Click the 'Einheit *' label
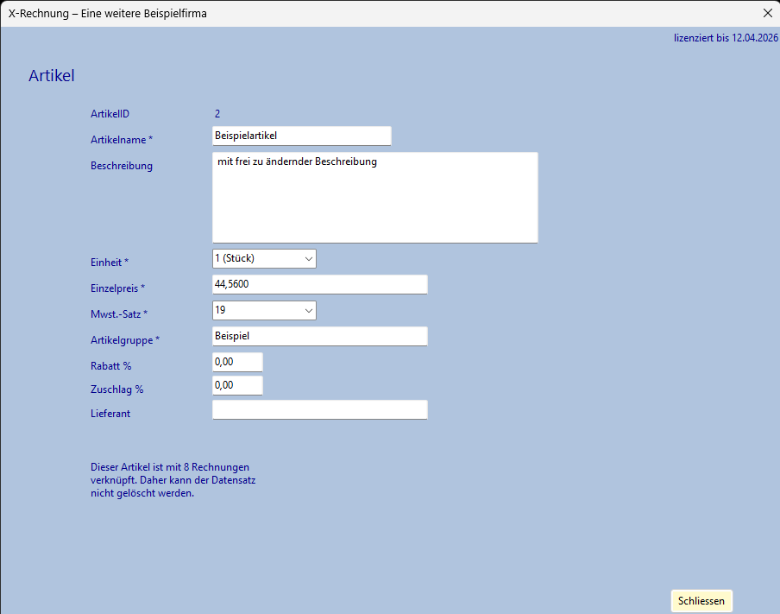Screen dimensions: 780x614 (110, 263)
